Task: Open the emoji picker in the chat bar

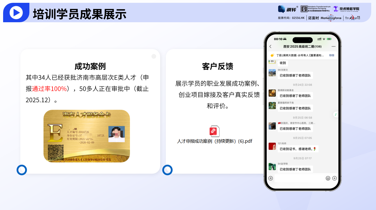Action: pyautogui.click(x=328, y=178)
